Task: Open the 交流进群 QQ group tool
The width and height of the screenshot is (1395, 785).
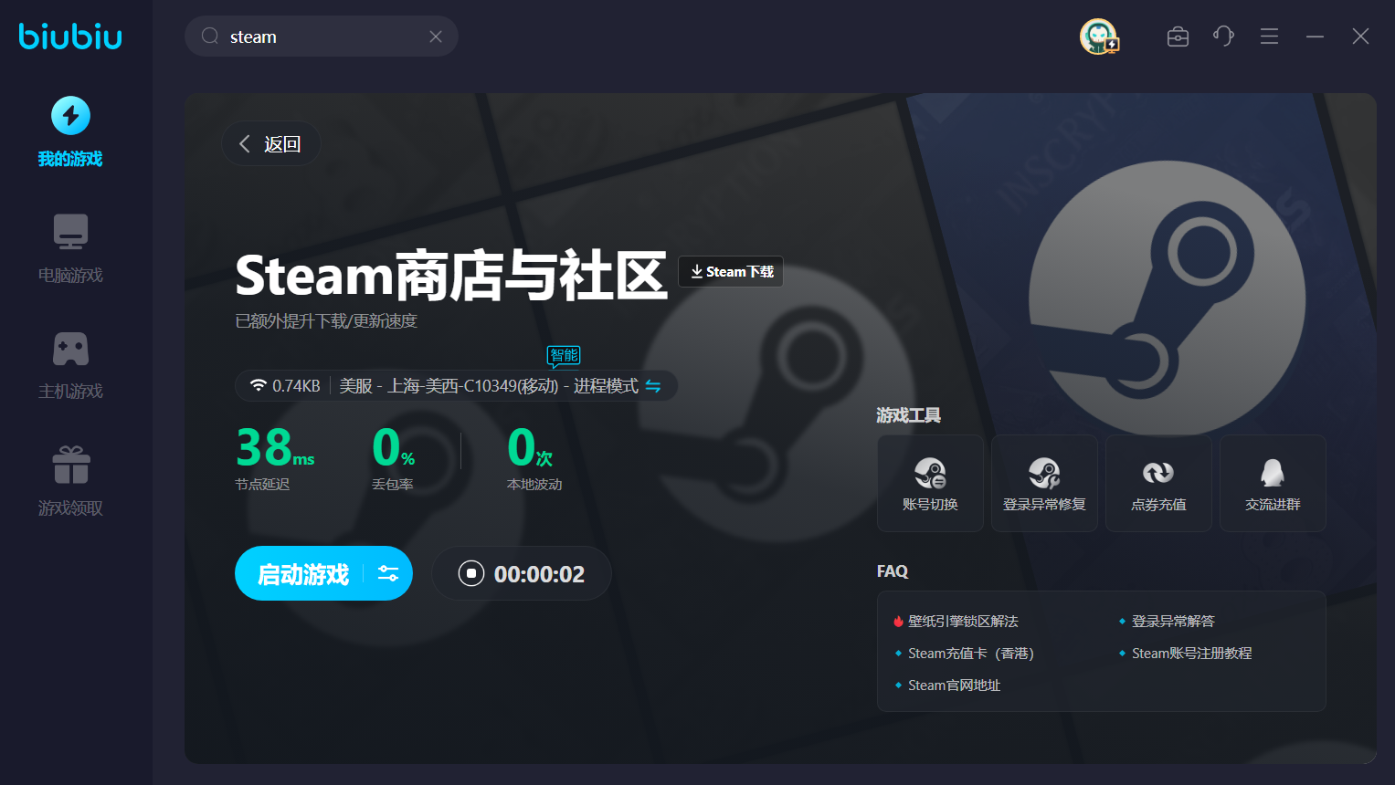Action: pyautogui.click(x=1273, y=483)
